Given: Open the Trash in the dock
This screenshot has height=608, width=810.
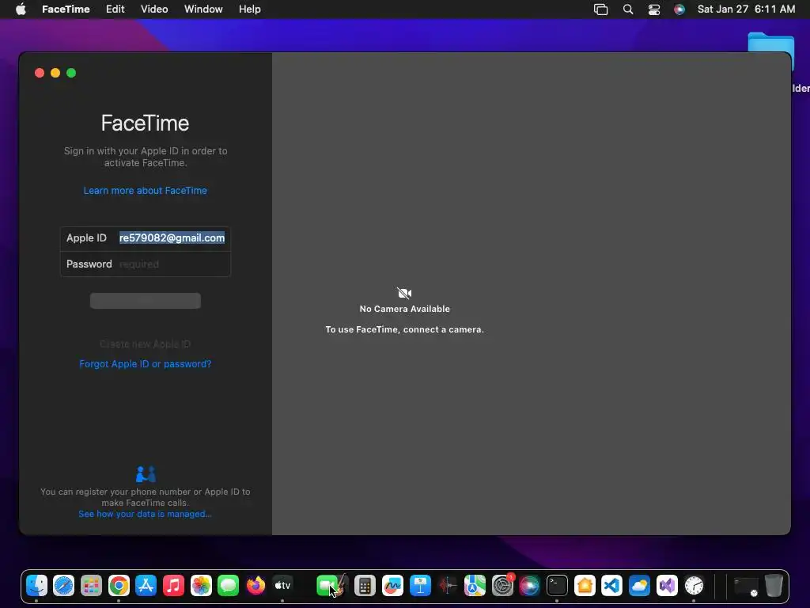Looking at the screenshot, I should (x=774, y=586).
